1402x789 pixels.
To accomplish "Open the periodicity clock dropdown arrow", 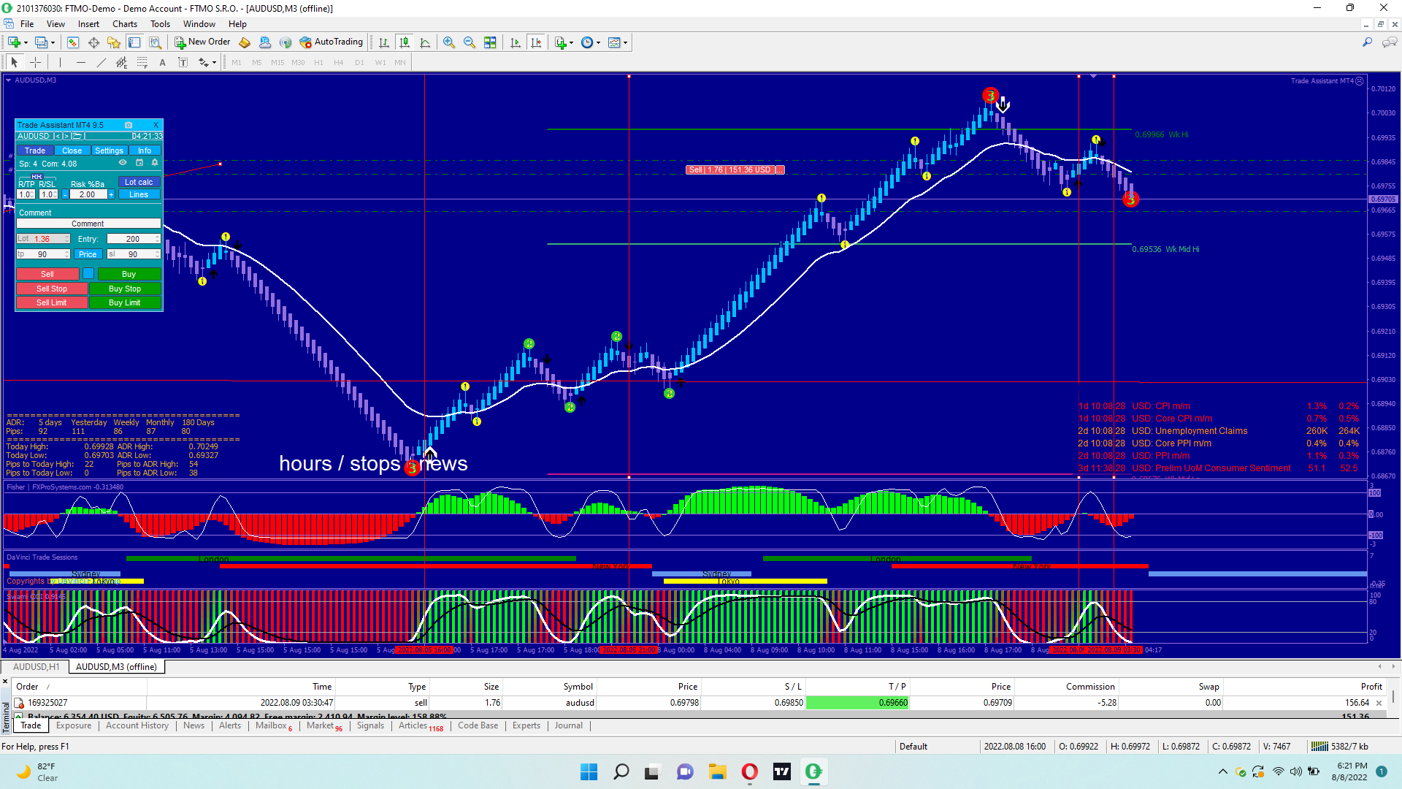I will [599, 42].
